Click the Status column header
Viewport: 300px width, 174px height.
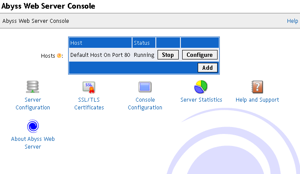[x=144, y=43]
